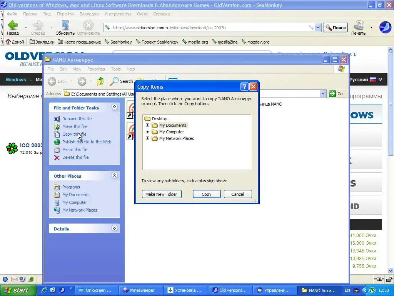This screenshot has width=394, height=296.
Task: Expand My Network Places tree node
Action: [x=147, y=138]
